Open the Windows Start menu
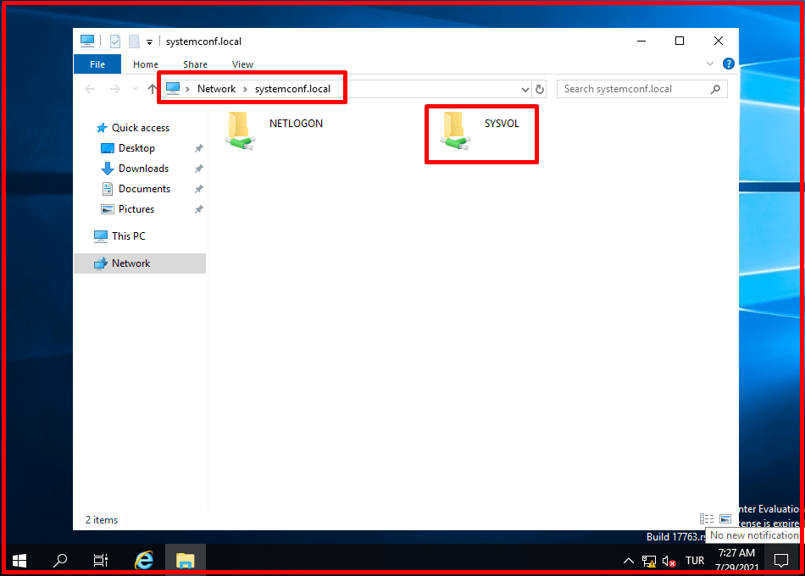The height and width of the screenshot is (576, 805). (x=19, y=561)
